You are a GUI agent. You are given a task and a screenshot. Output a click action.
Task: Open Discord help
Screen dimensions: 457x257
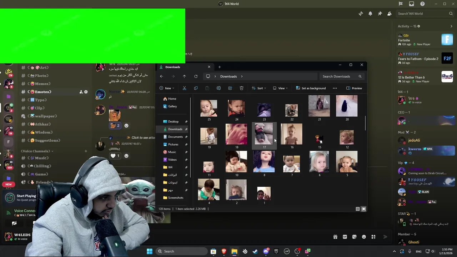(x=422, y=4)
